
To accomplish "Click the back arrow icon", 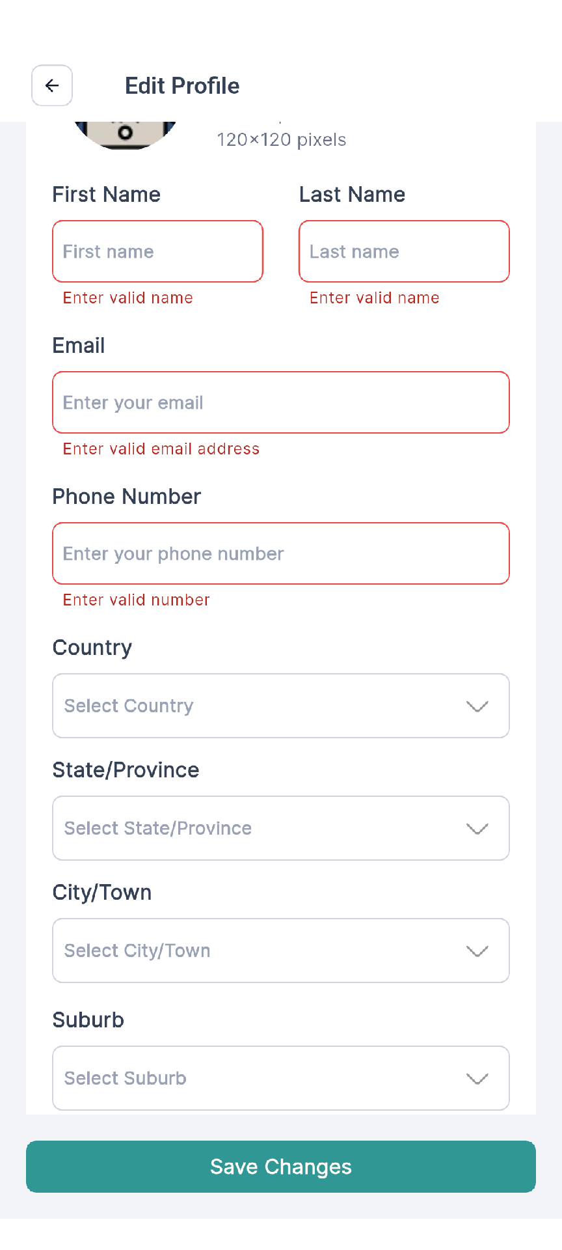I will point(52,85).
